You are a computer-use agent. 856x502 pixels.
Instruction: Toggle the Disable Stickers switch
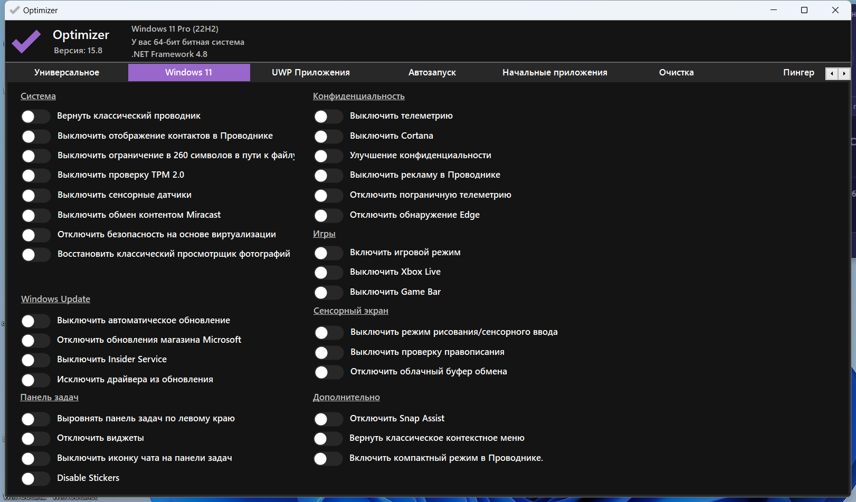tap(35, 479)
